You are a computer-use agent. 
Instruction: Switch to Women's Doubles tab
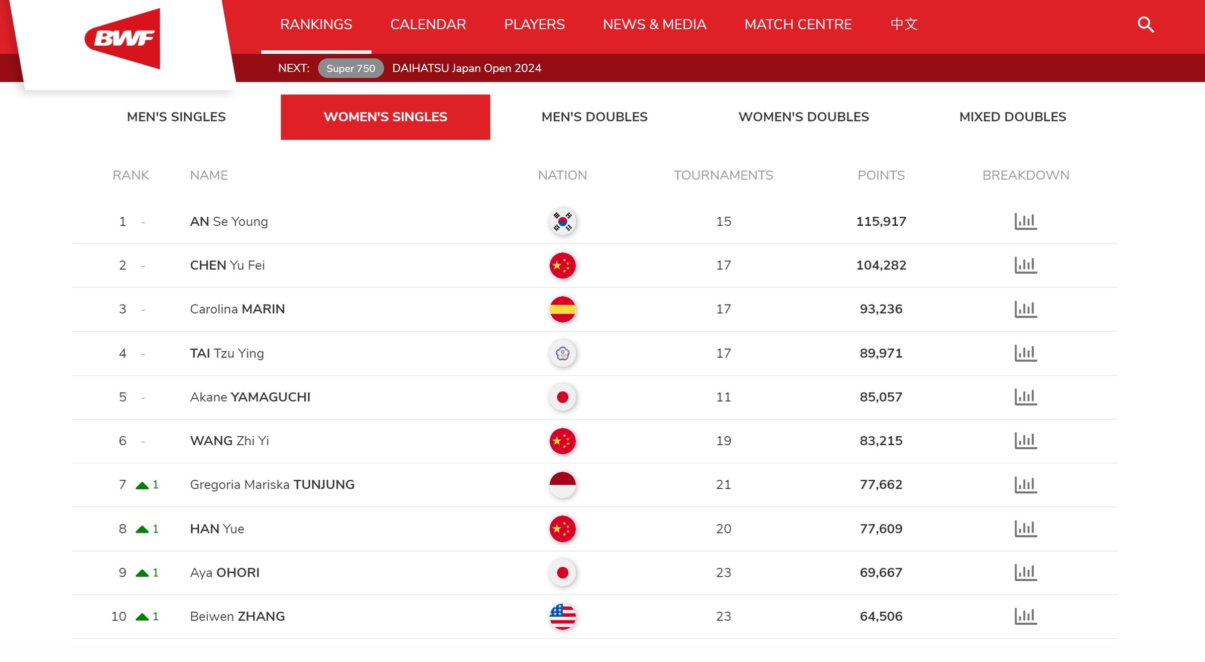point(803,117)
